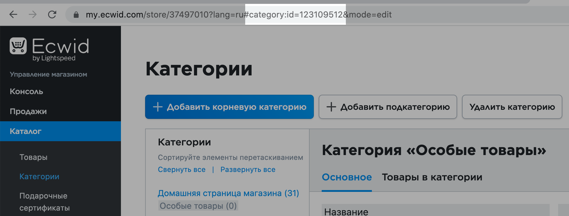This screenshot has height=216, width=569.
Task: Switch to Товары в категории tab
Action: point(432,177)
